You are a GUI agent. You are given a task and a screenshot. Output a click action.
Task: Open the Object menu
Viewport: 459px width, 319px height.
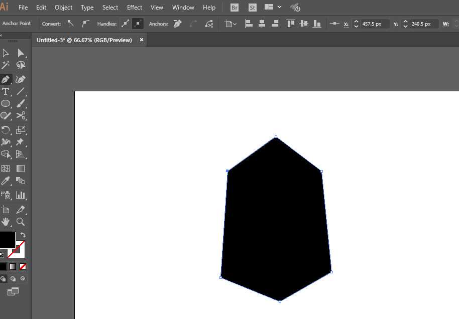[x=63, y=8]
